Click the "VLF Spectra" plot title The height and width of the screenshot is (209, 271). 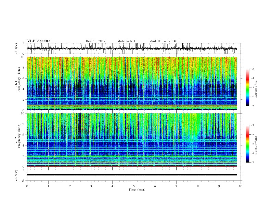click(39, 41)
